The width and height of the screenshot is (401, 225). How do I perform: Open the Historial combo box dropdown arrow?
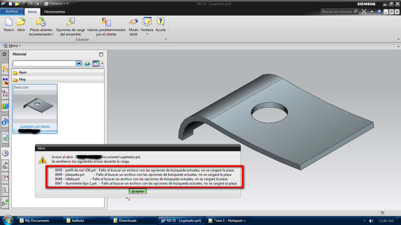coord(79,64)
